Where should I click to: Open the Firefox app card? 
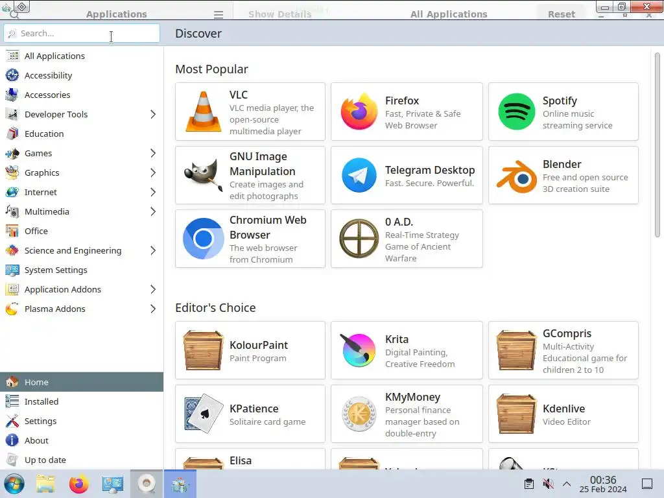point(407,112)
